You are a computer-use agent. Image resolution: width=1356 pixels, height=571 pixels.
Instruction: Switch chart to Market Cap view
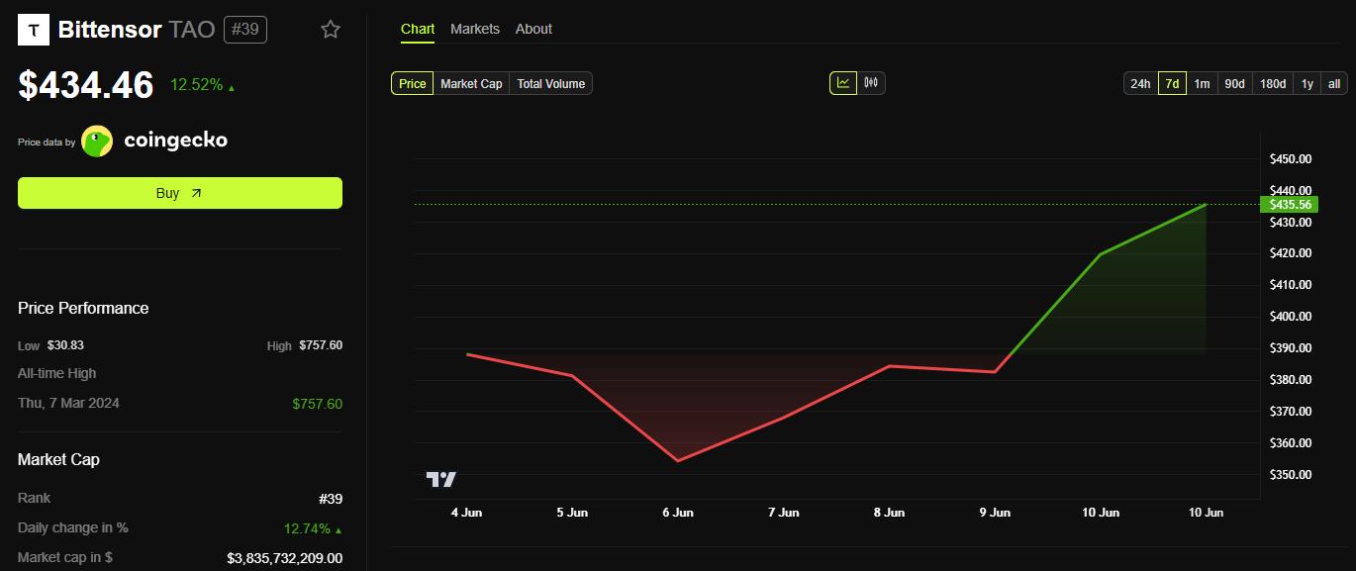point(471,83)
